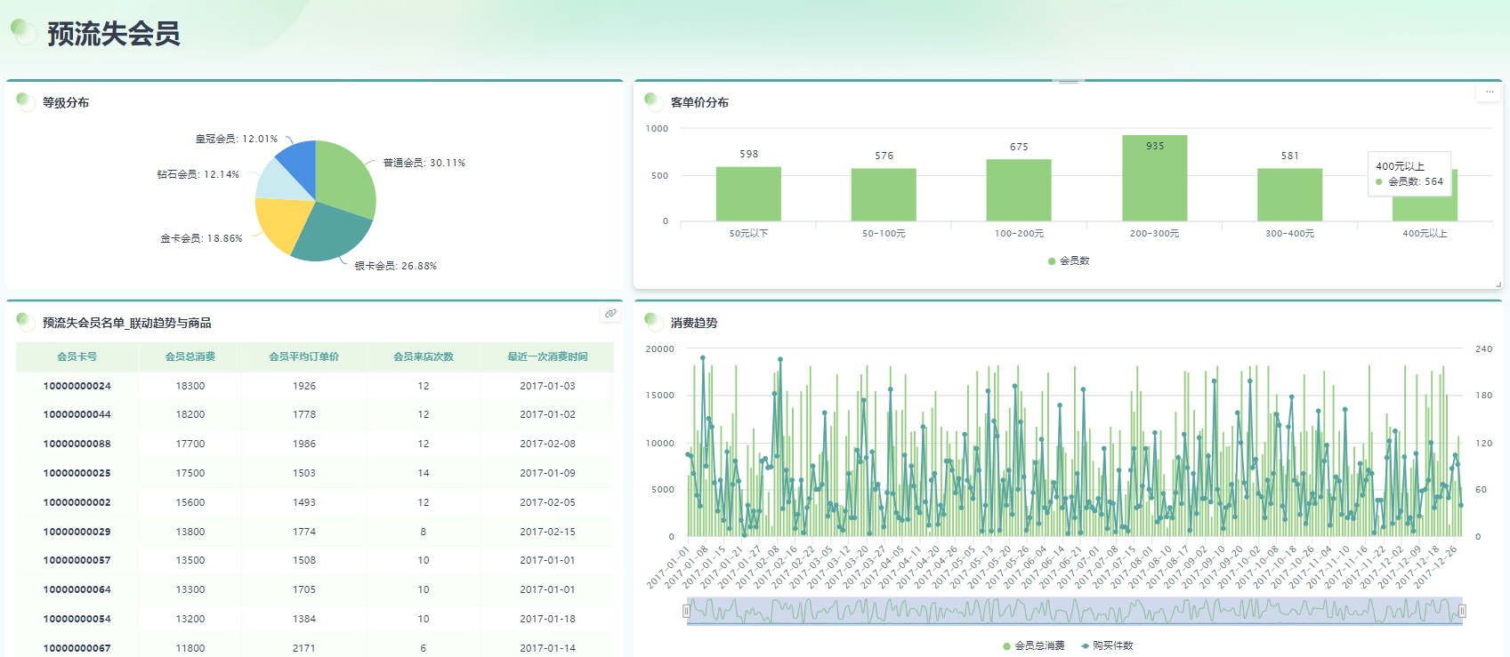This screenshot has height=657, width=1510.
Task: Sort by 会员平均订单价 column header
Action: [x=304, y=357]
